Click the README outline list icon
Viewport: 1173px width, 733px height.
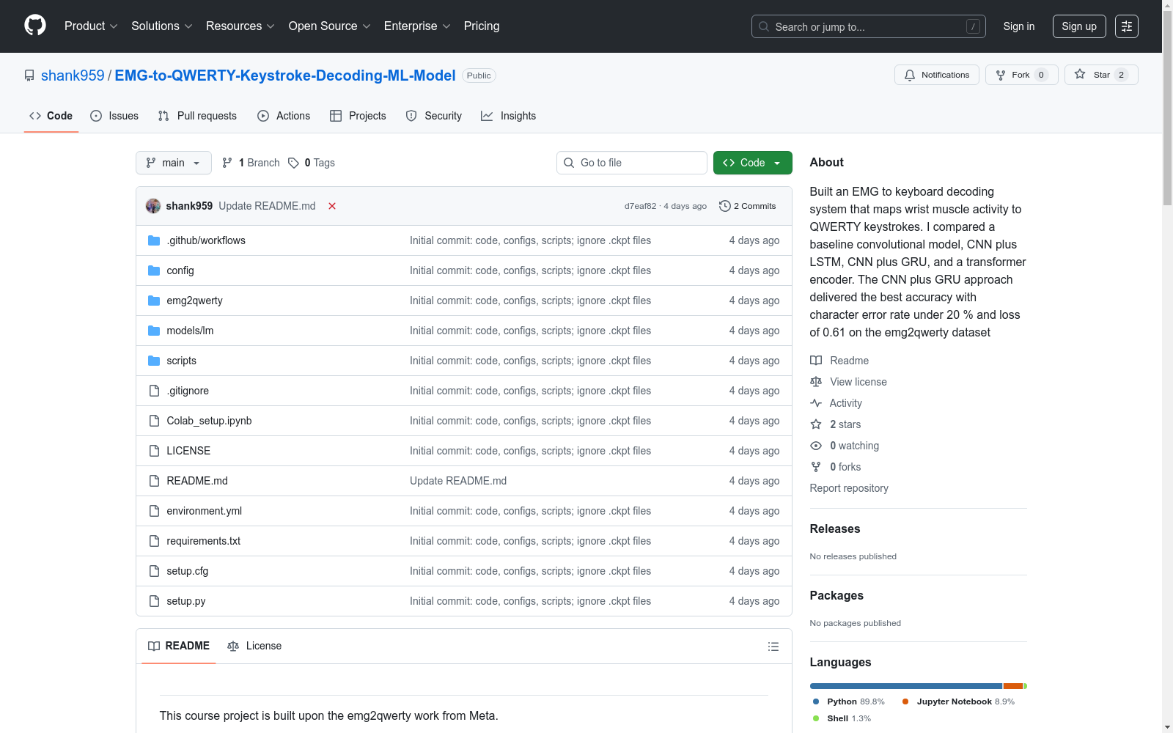click(773, 647)
